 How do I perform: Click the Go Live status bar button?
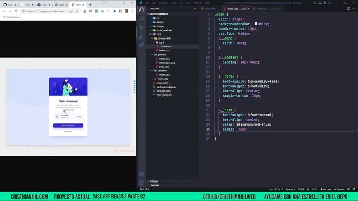[326, 189]
